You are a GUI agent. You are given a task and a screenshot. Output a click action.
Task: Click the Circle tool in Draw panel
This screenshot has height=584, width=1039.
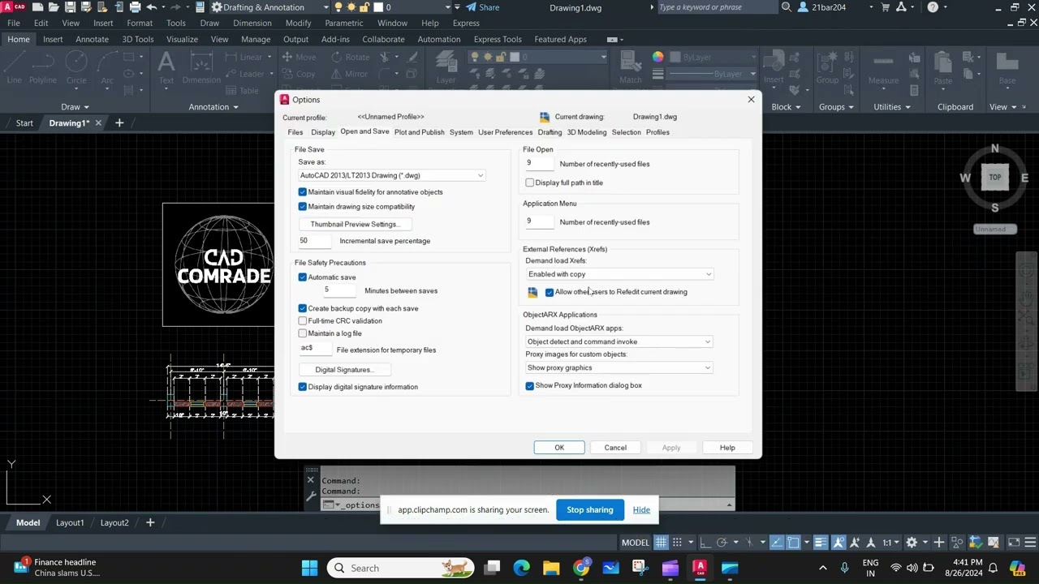tap(76, 67)
